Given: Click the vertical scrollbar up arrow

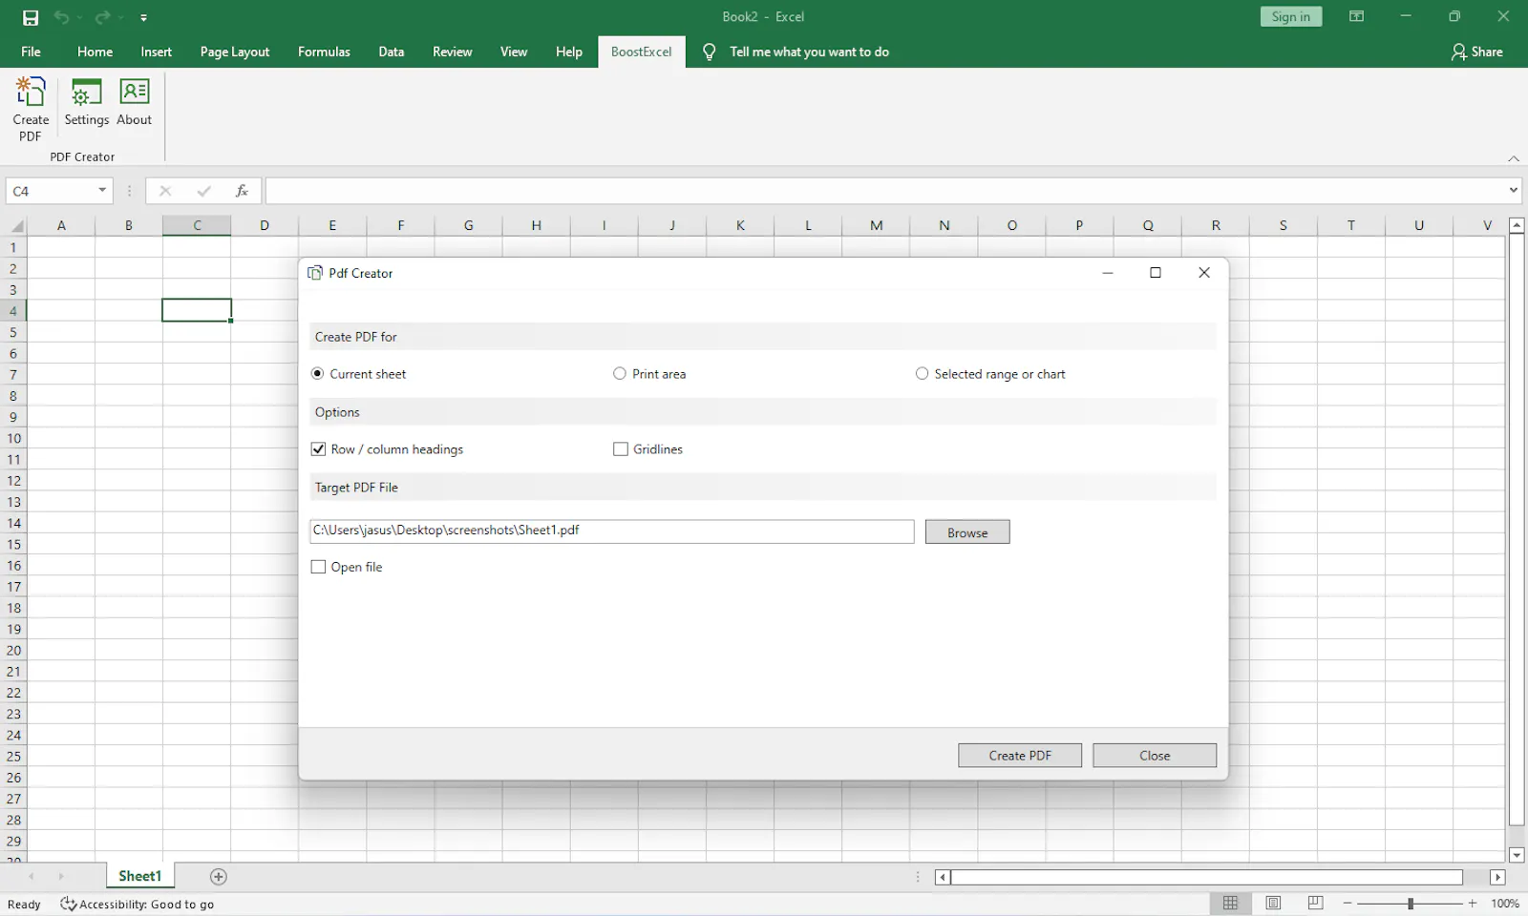Looking at the screenshot, I should (x=1517, y=225).
